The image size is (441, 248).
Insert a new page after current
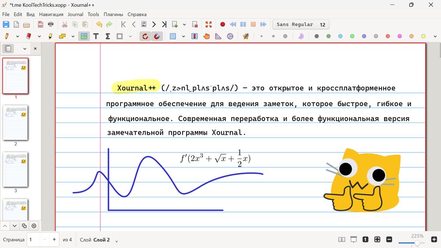click(175, 24)
